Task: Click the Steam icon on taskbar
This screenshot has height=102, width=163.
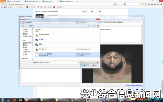Action: tap(8, 100)
